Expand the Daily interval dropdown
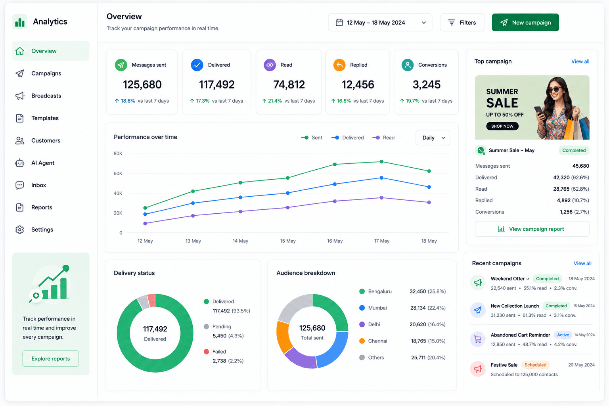 coord(433,138)
